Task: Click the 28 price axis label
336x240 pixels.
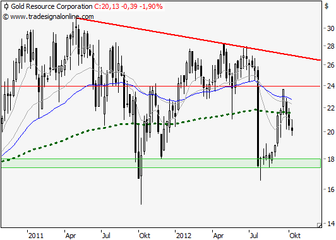Action: pyautogui.click(x=330, y=46)
